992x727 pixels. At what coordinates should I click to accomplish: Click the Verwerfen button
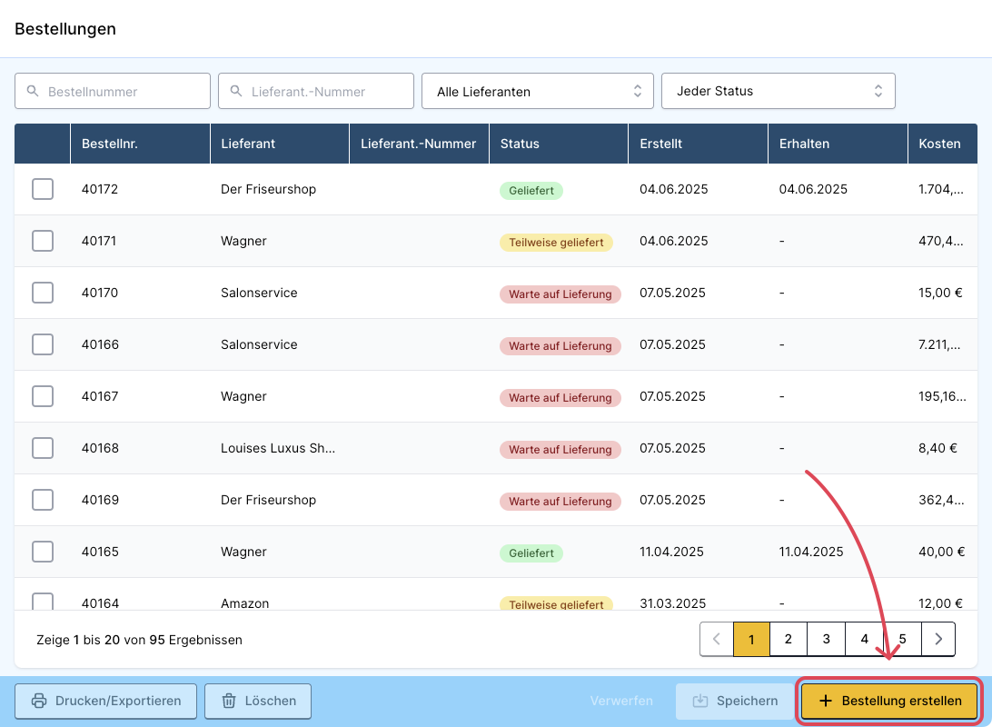tap(621, 701)
